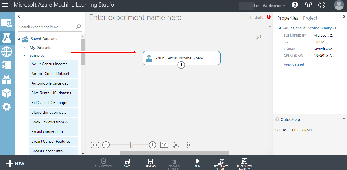347x170 pixels.
Task: Select Bill Gates RGB Image
Action: pos(53,103)
